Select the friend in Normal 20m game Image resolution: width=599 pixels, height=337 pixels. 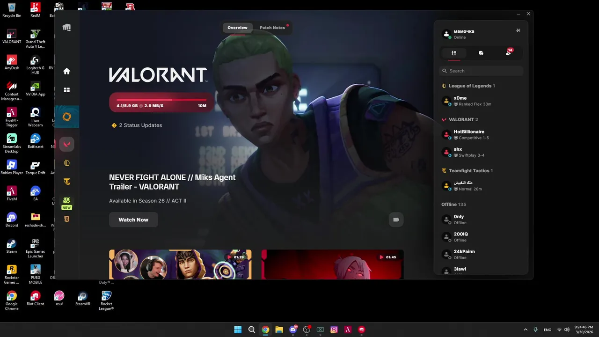(x=481, y=186)
